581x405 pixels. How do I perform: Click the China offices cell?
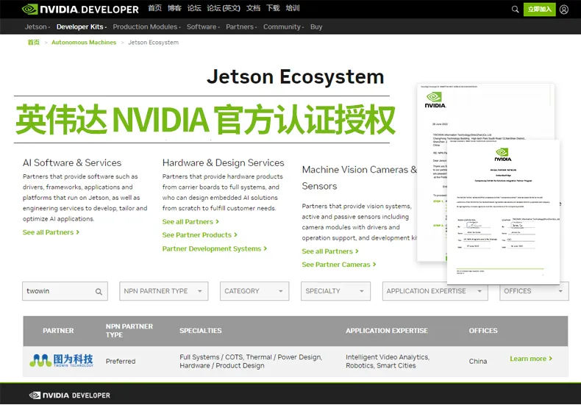(477, 361)
